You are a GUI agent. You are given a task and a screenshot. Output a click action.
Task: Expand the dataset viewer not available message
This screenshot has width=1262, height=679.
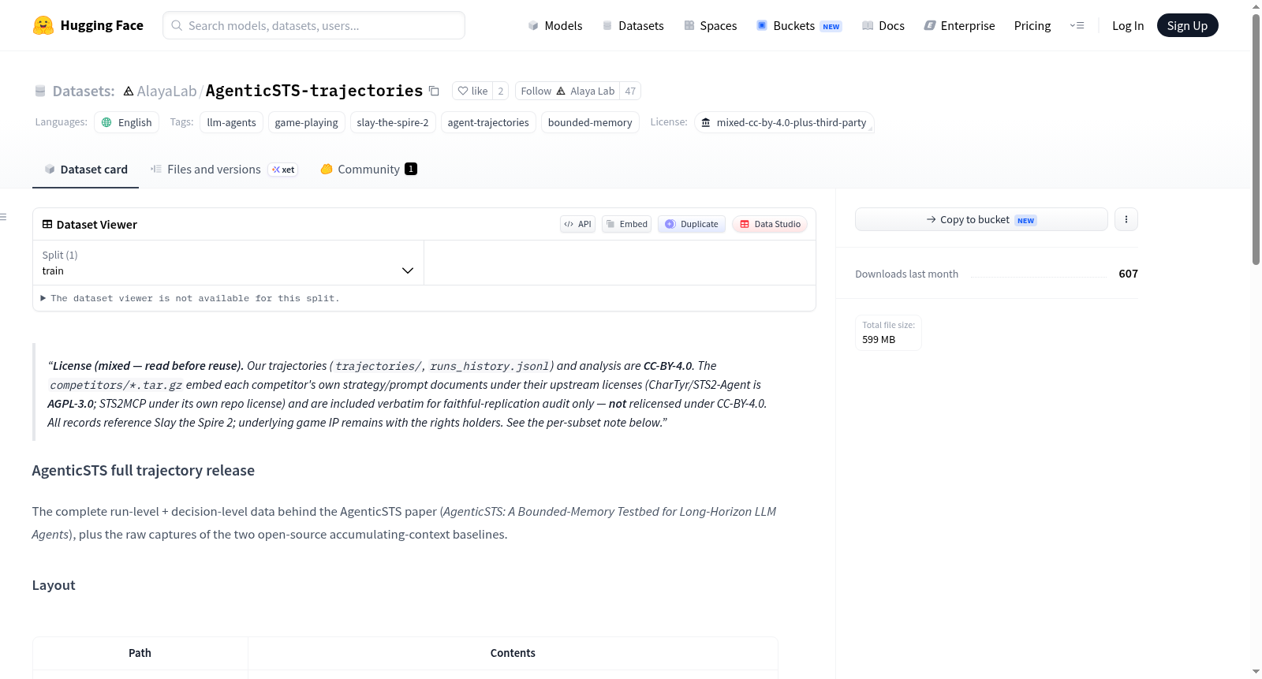point(190,298)
